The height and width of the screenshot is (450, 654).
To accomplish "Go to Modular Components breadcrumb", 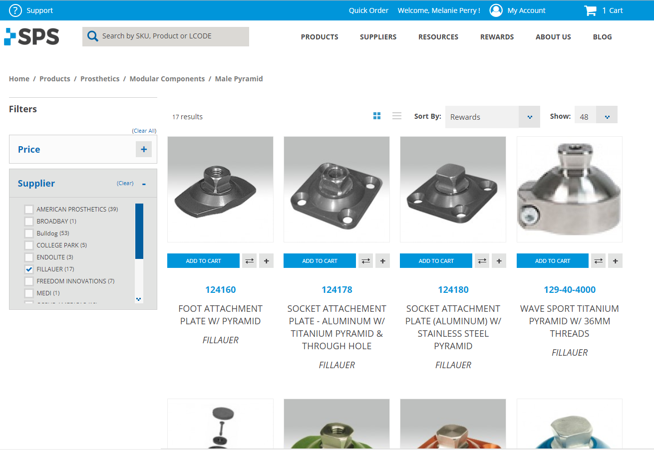I will 167,79.
